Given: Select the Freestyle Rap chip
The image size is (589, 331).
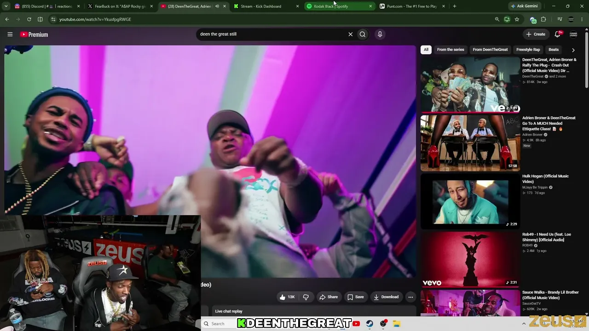Looking at the screenshot, I should point(528,50).
